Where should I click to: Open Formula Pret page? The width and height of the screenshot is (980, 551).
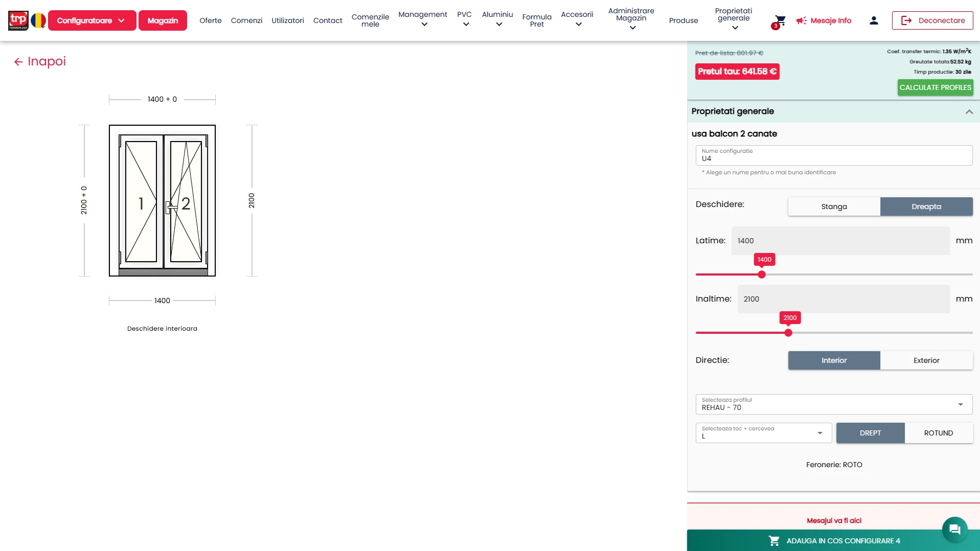[x=537, y=20]
